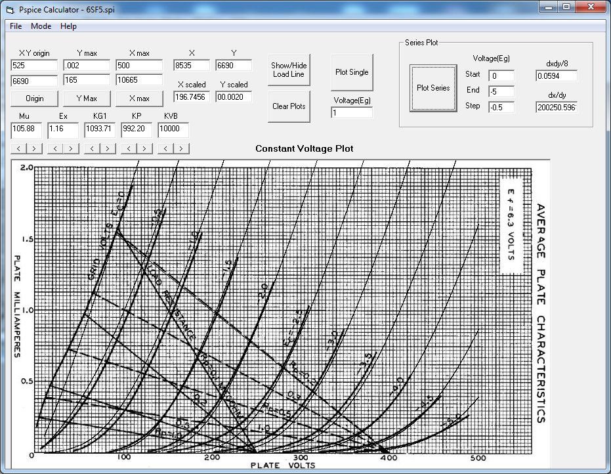Select X field showing 8535
611x474 pixels.
192,65
